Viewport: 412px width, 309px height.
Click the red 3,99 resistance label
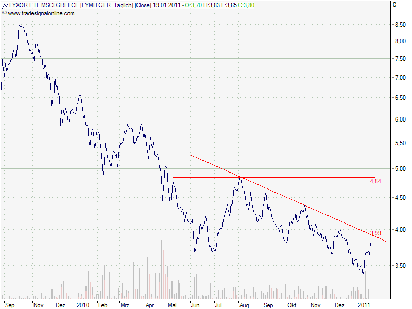[376, 233]
